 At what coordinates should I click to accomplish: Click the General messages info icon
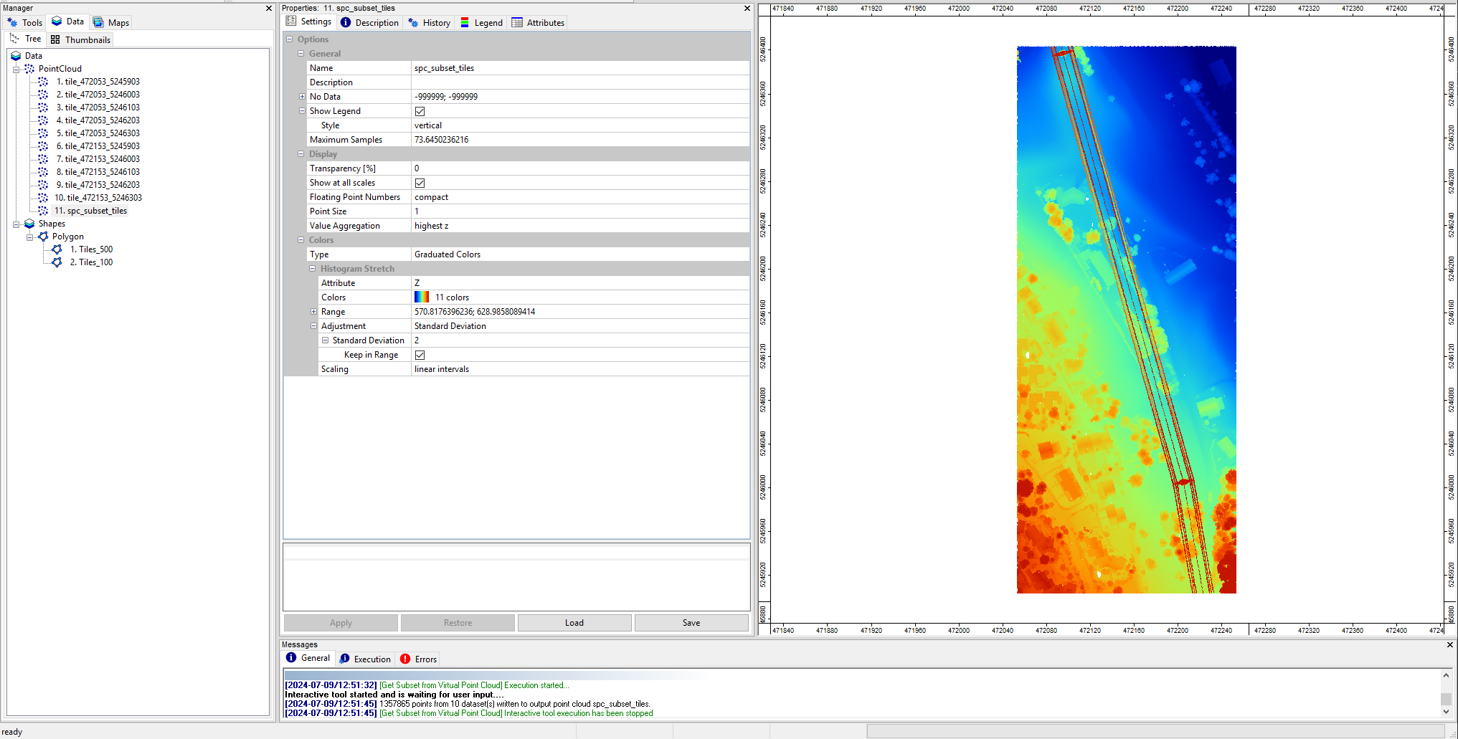pos(291,657)
